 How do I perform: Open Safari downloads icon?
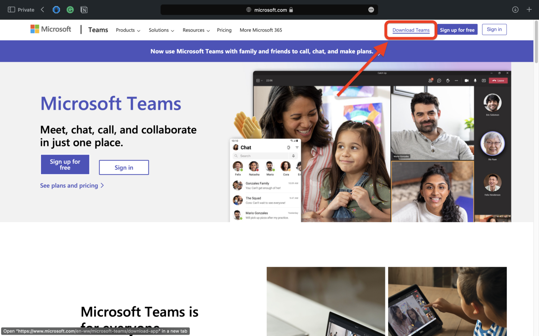click(x=515, y=9)
